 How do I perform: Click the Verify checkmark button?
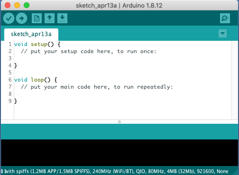pyautogui.click(x=9, y=18)
